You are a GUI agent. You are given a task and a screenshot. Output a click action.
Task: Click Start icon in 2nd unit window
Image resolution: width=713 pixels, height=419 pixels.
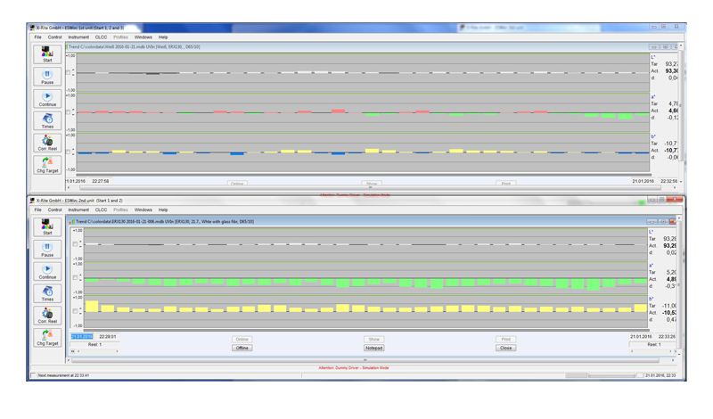(47, 226)
